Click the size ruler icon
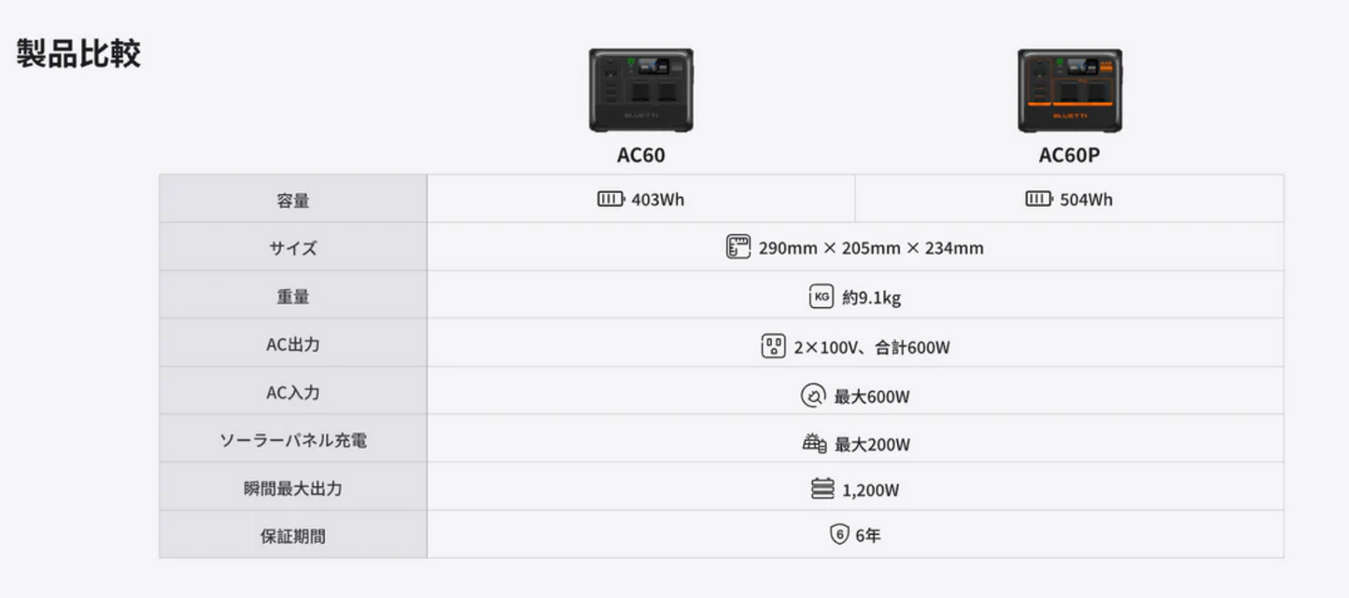 click(738, 247)
